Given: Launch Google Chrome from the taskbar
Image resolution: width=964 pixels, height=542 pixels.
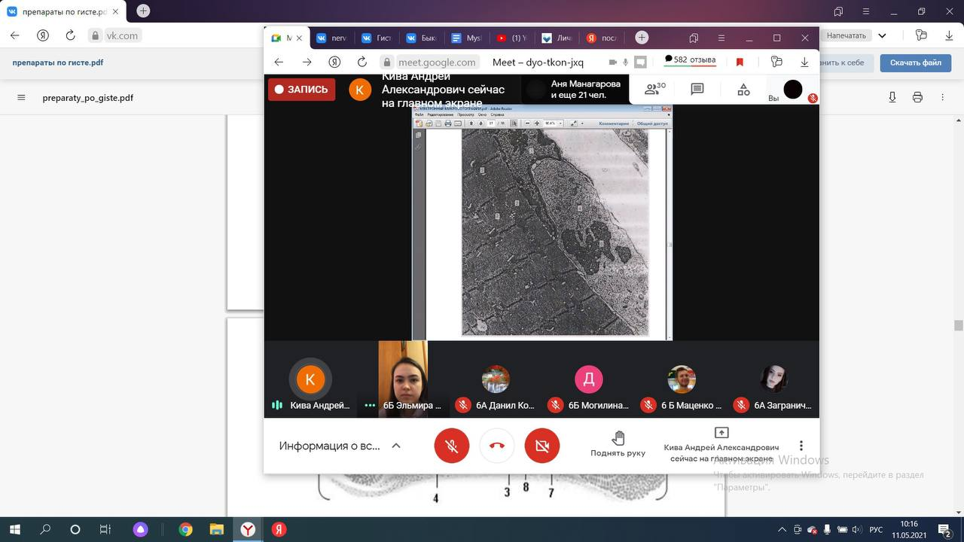Looking at the screenshot, I should pos(185,529).
